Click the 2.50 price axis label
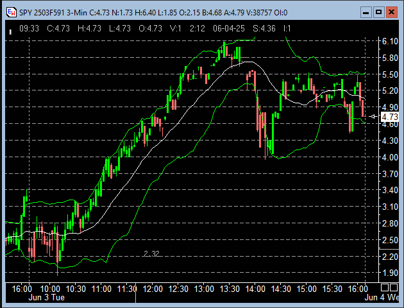The height and width of the screenshot is (308, 404). [x=390, y=240]
